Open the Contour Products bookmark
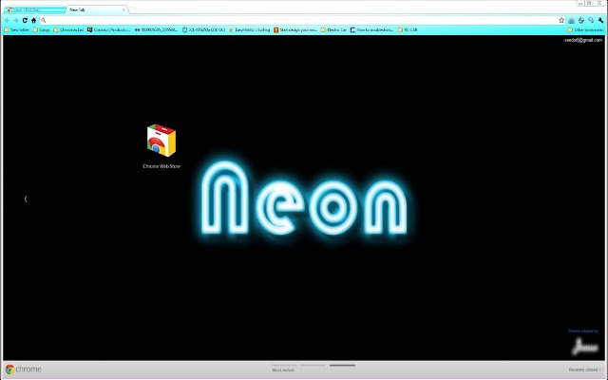The width and height of the screenshot is (608, 380). coord(109,29)
